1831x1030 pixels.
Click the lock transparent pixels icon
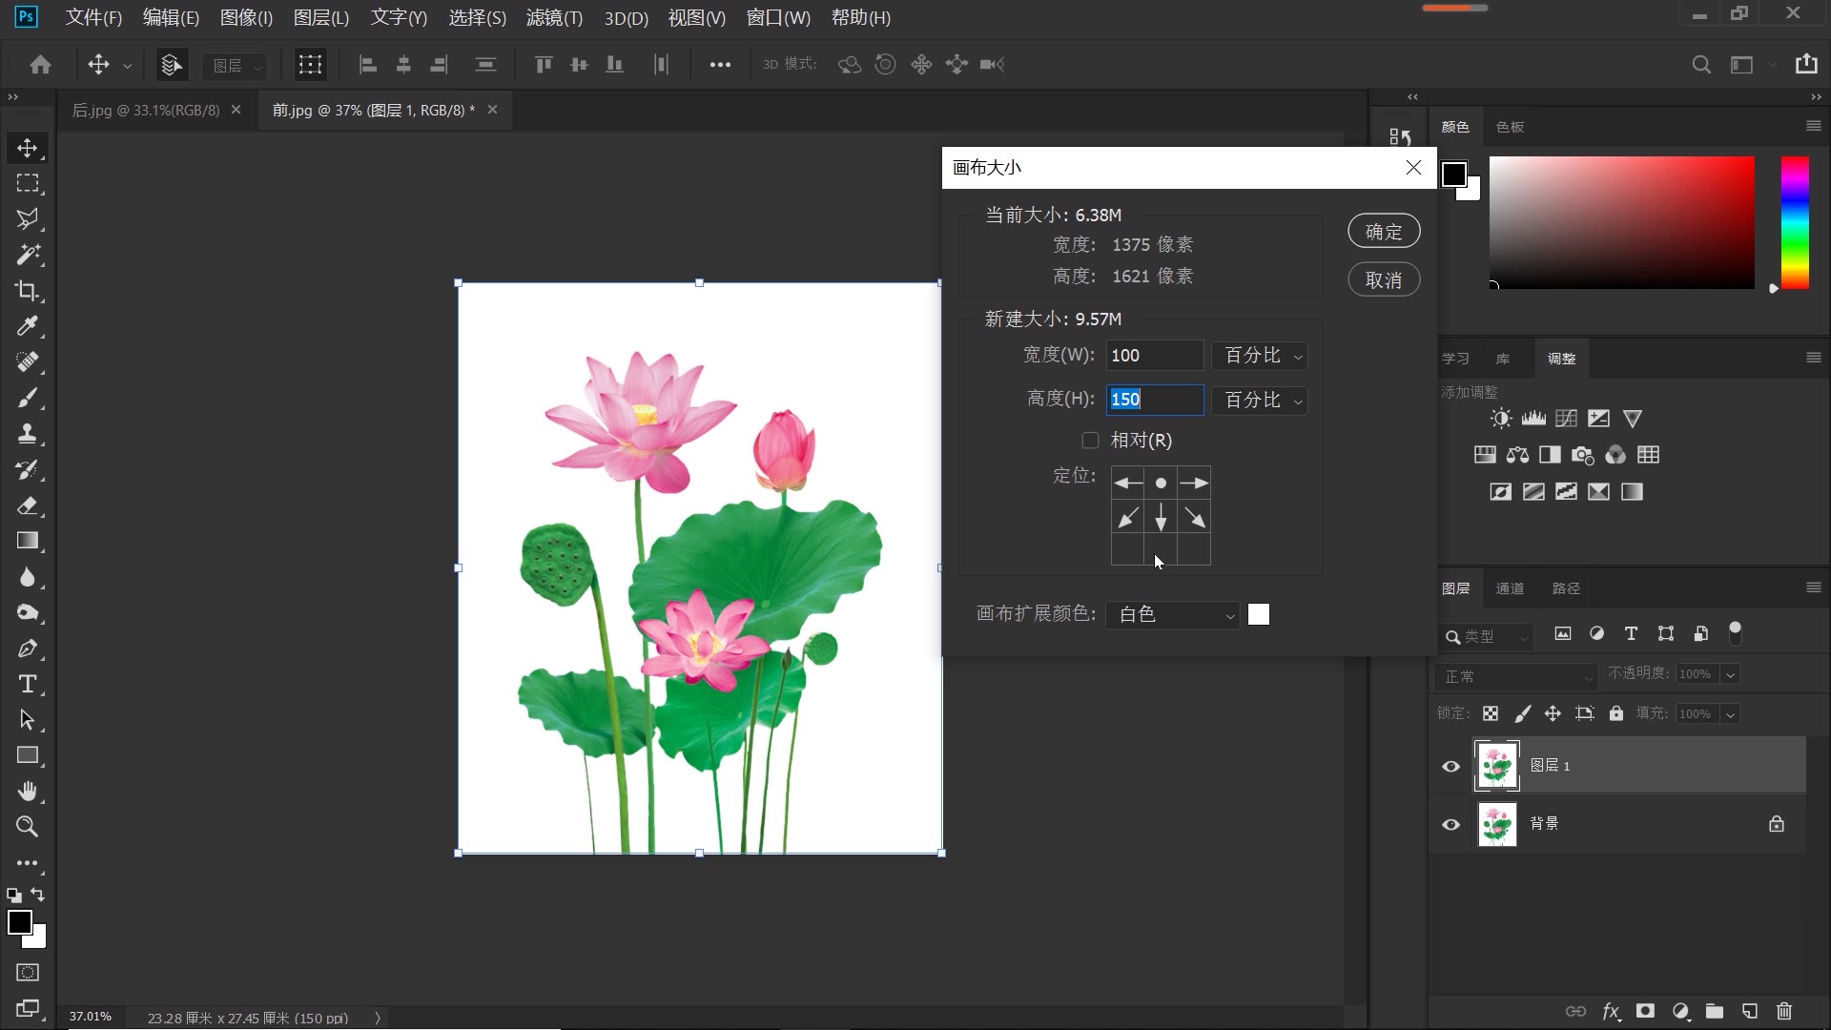pyautogui.click(x=1491, y=713)
